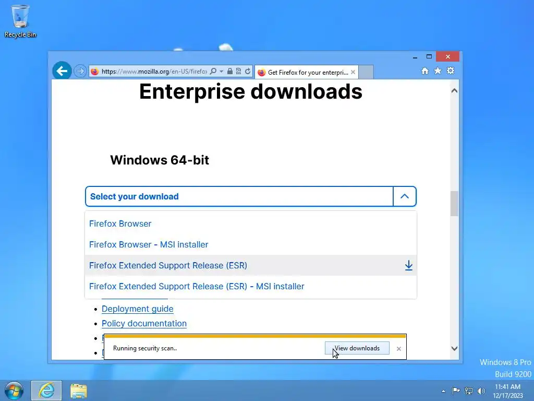534x401 pixels.
Task: Toggle compatibility view icon in address bar
Action: click(x=238, y=71)
